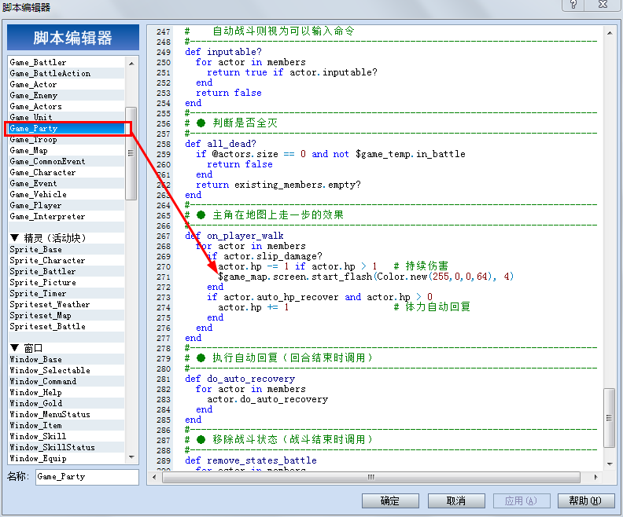Click code editor scroll down arrow
The width and height of the screenshot is (623, 517).
610,464
